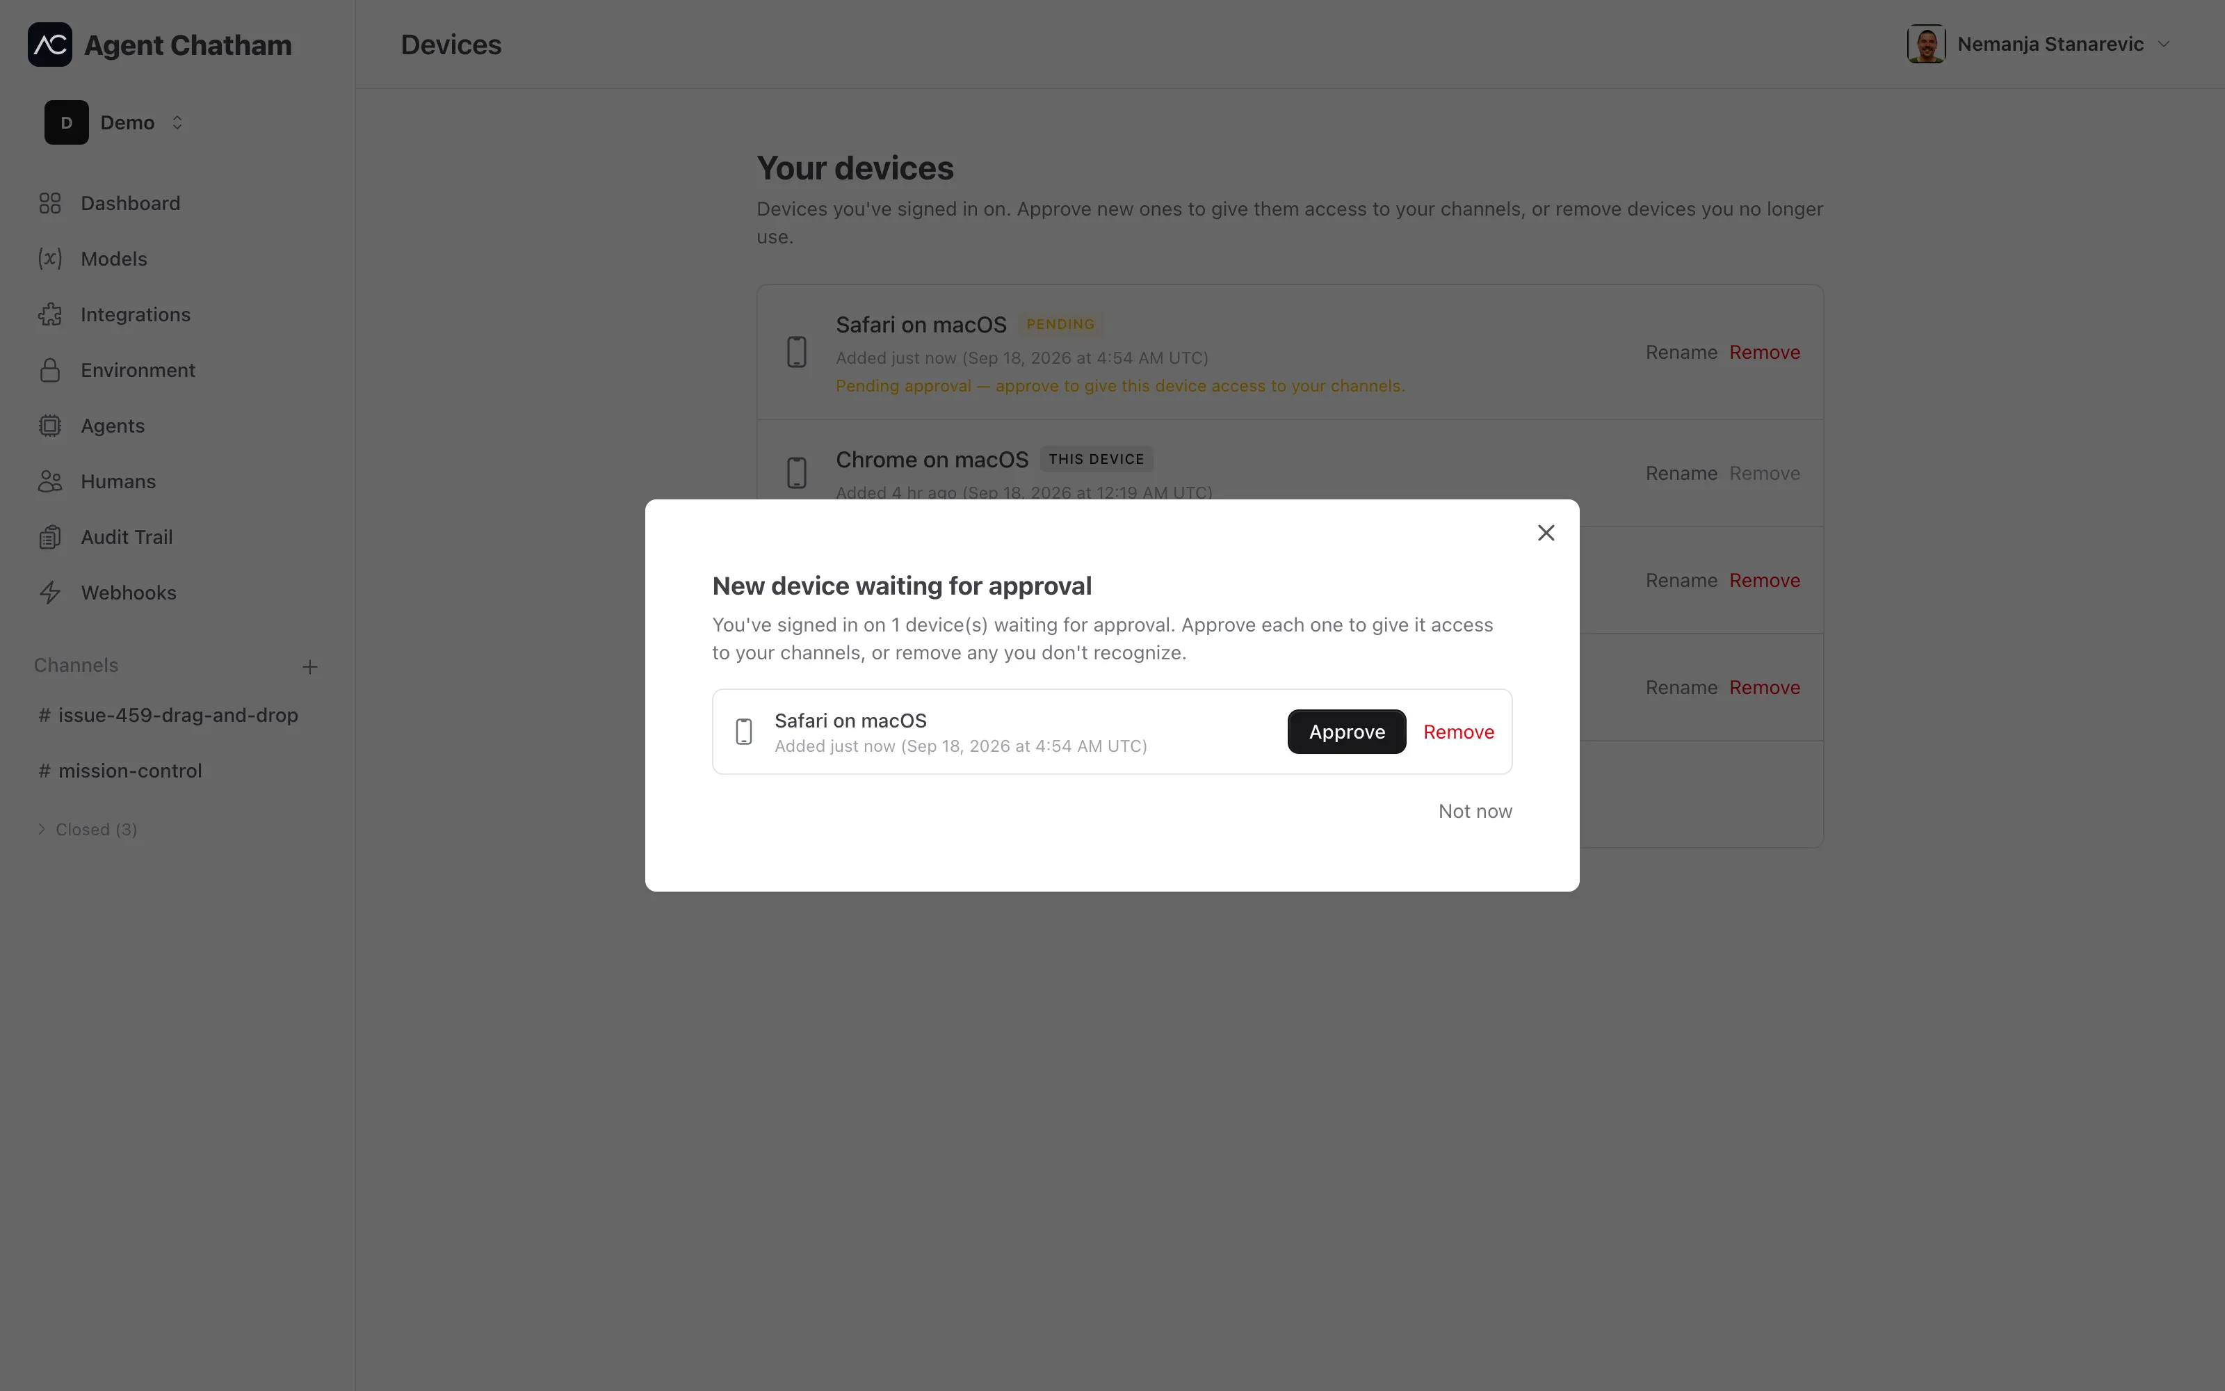The width and height of the screenshot is (2225, 1391).
Task: Click the Safari on macOS list device icon
Action: [x=796, y=353]
